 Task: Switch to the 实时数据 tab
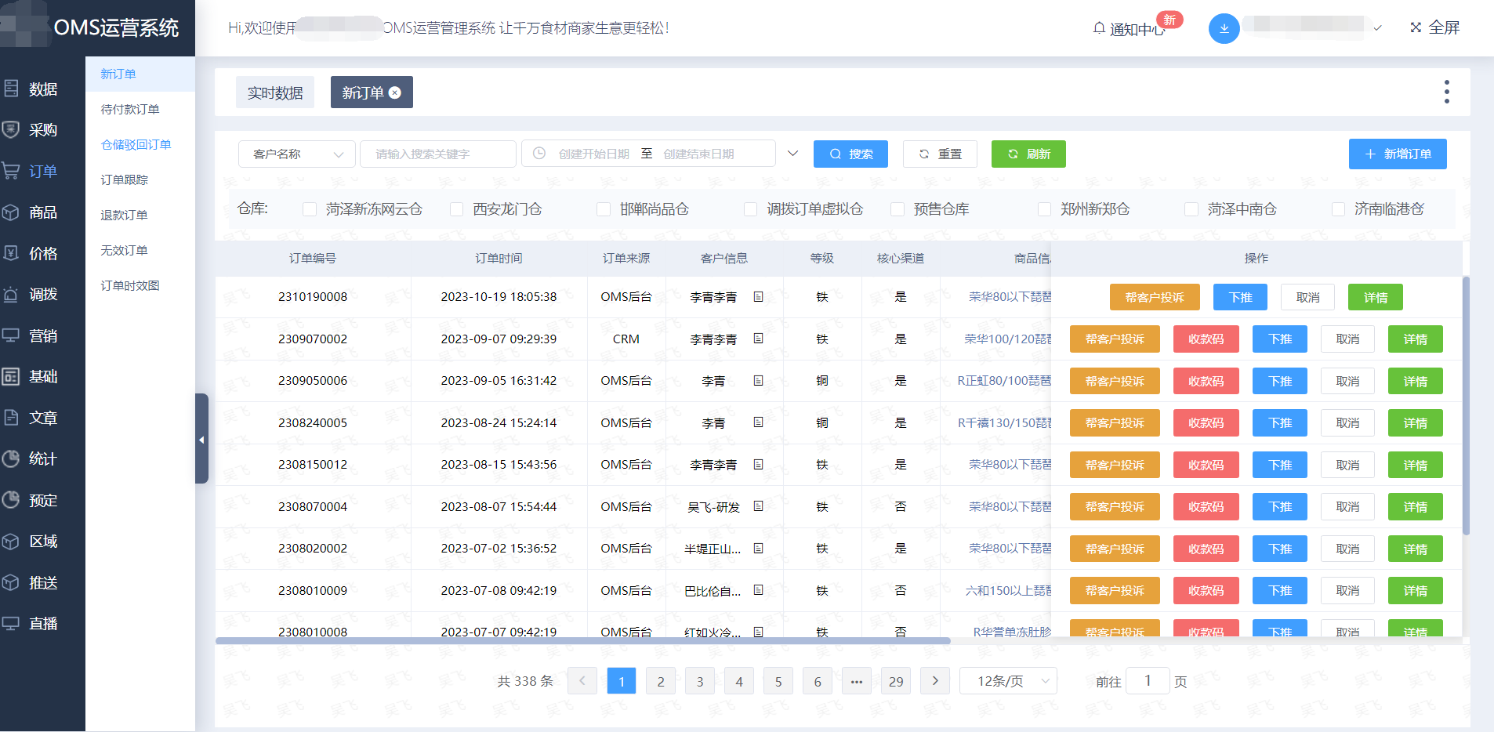[275, 92]
